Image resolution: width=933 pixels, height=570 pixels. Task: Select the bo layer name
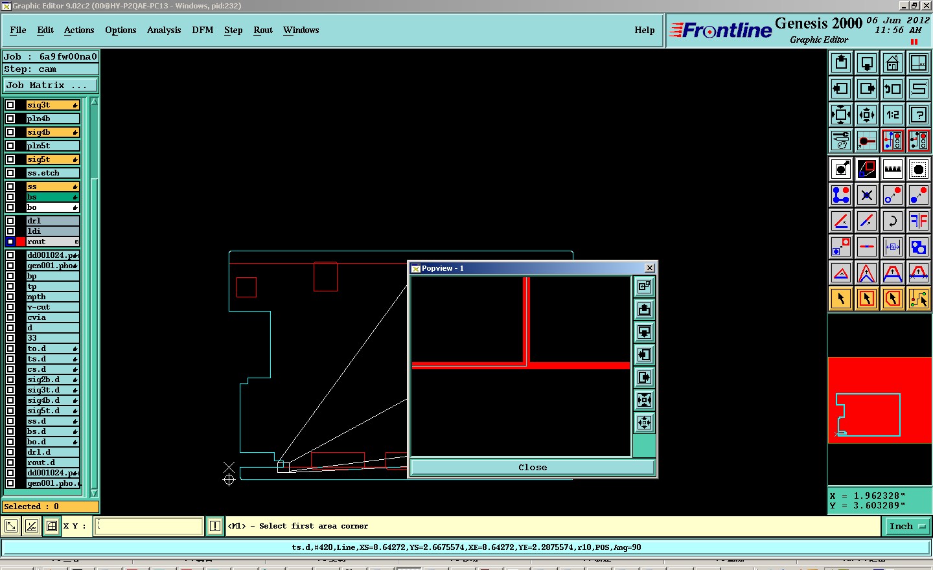click(52, 207)
